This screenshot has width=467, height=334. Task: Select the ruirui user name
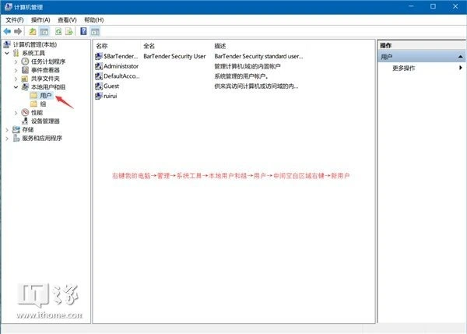click(x=111, y=96)
